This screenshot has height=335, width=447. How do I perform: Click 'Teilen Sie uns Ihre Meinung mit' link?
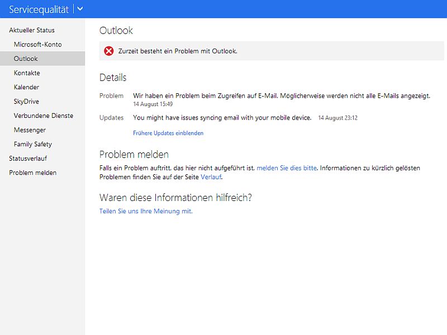tap(146, 211)
